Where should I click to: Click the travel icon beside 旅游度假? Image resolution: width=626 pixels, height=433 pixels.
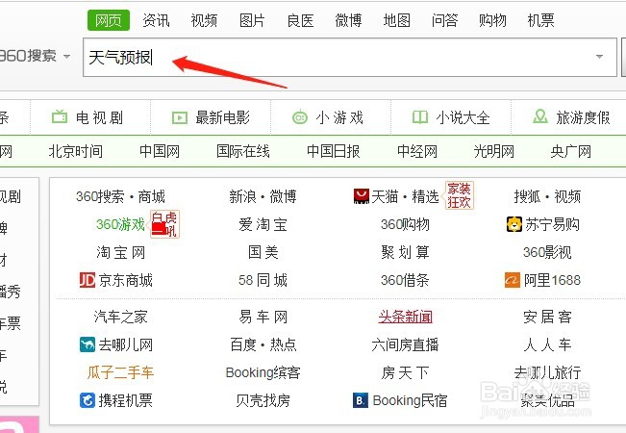point(540,116)
